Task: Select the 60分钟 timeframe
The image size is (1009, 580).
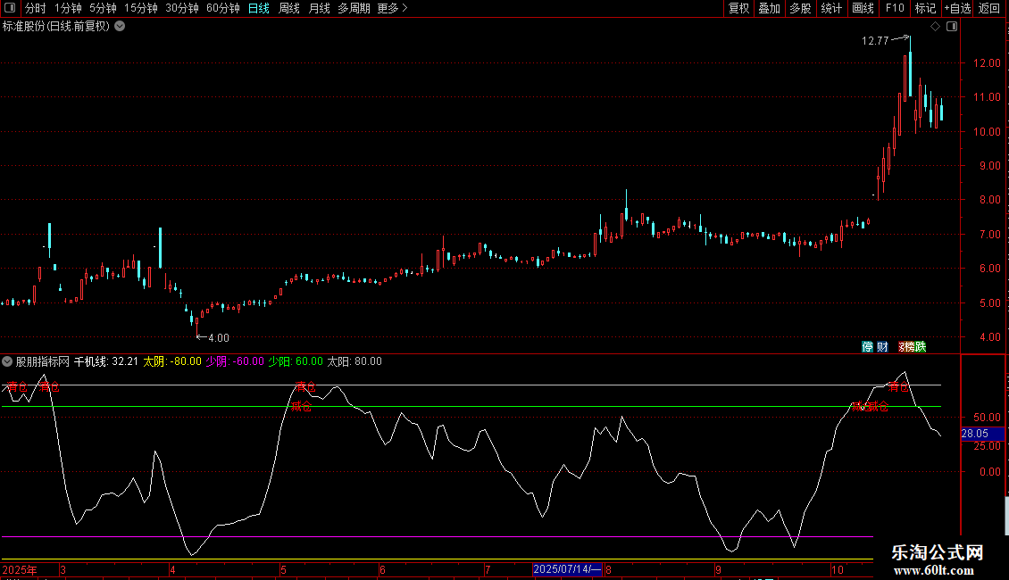Action: 222,8
